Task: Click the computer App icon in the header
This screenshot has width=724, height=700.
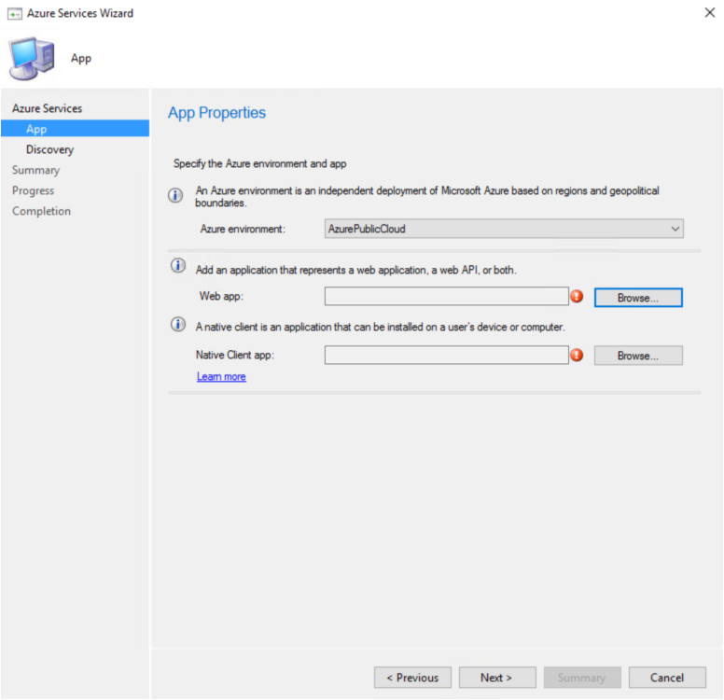Action: pyautogui.click(x=32, y=59)
